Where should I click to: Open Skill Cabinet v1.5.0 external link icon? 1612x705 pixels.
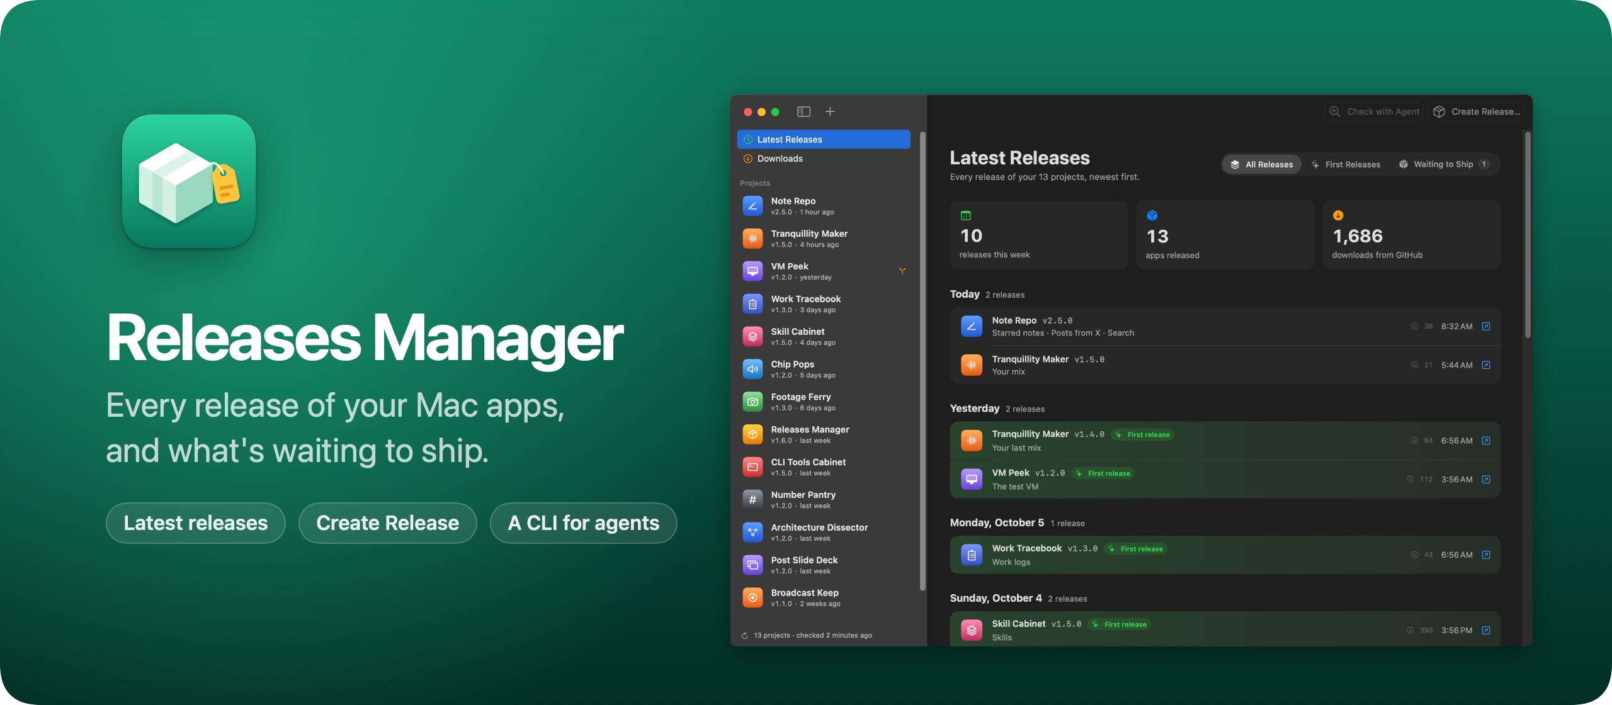(x=1486, y=630)
